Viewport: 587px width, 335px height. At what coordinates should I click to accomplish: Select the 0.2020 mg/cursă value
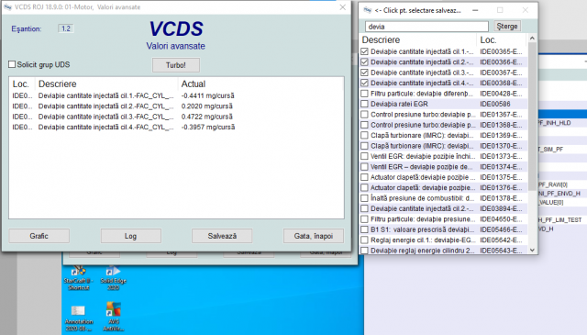[206, 106]
